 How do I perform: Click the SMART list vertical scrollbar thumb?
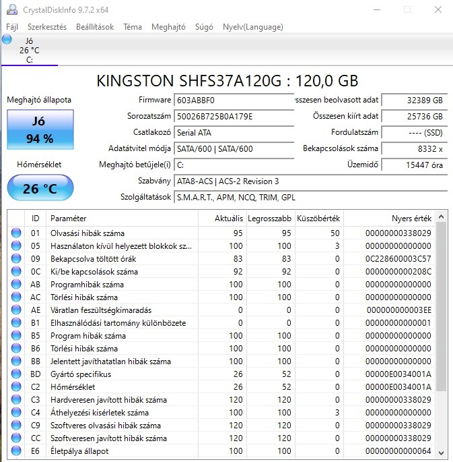tap(441, 307)
